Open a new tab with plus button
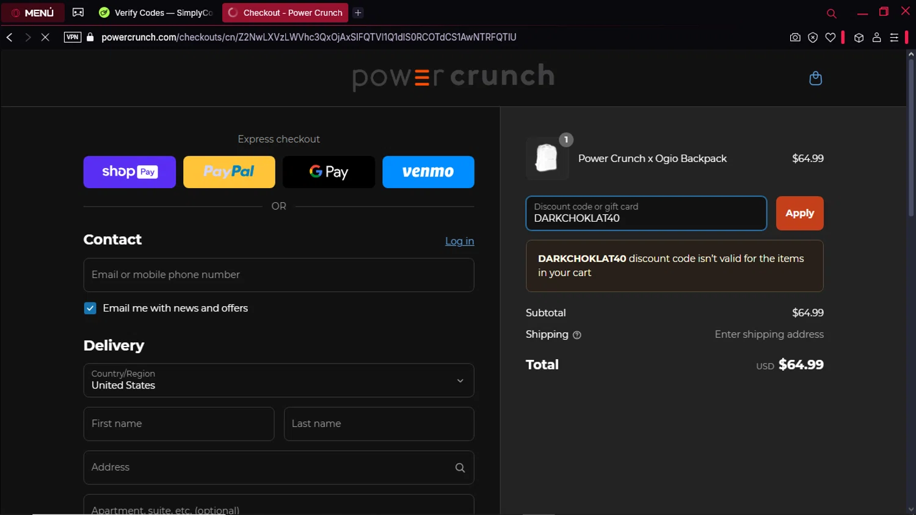 pos(358,13)
